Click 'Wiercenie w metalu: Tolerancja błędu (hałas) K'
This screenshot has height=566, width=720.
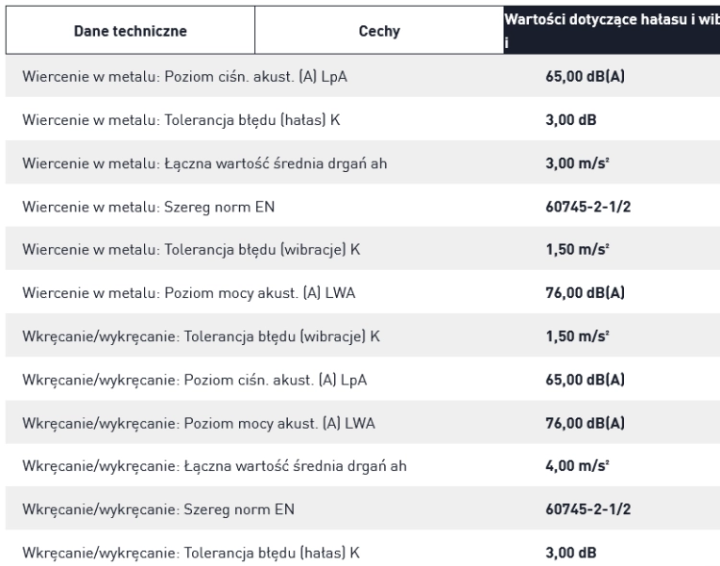180,120
